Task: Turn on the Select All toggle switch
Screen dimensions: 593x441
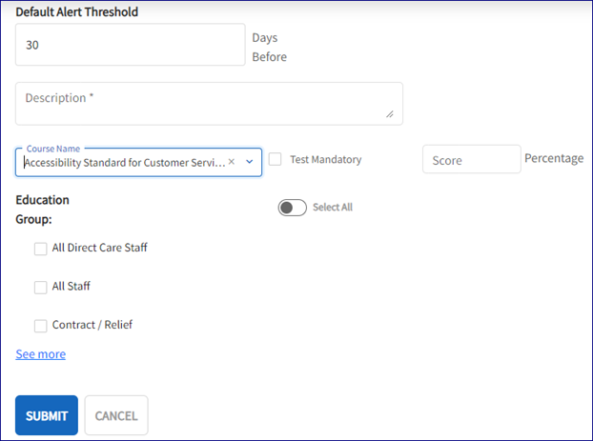Action: pyautogui.click(x=292, y=208)
